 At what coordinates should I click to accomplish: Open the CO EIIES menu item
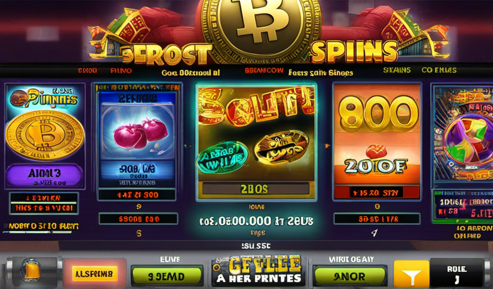click(x=439, y=70)
